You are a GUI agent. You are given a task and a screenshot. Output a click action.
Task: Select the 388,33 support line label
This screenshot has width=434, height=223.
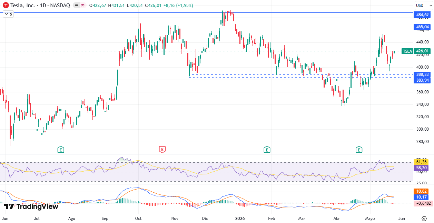[422, 74]
